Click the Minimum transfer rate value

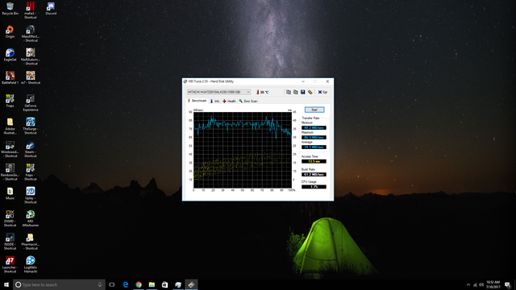314,127
